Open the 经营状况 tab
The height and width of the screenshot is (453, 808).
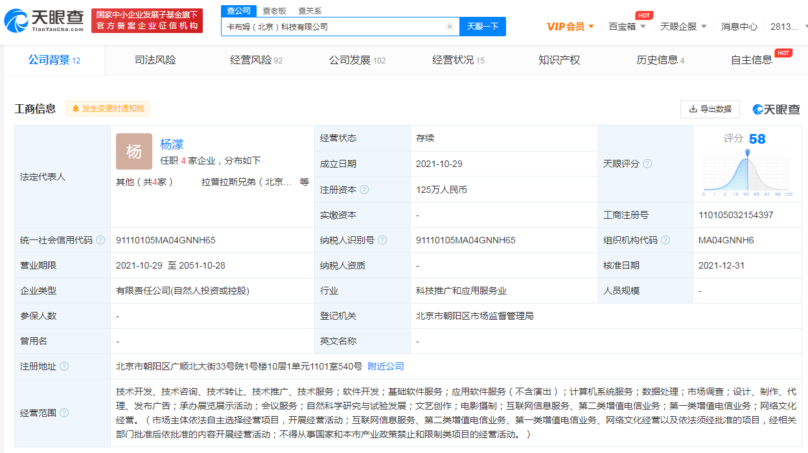pyautogui.click(x=459, y=60)
